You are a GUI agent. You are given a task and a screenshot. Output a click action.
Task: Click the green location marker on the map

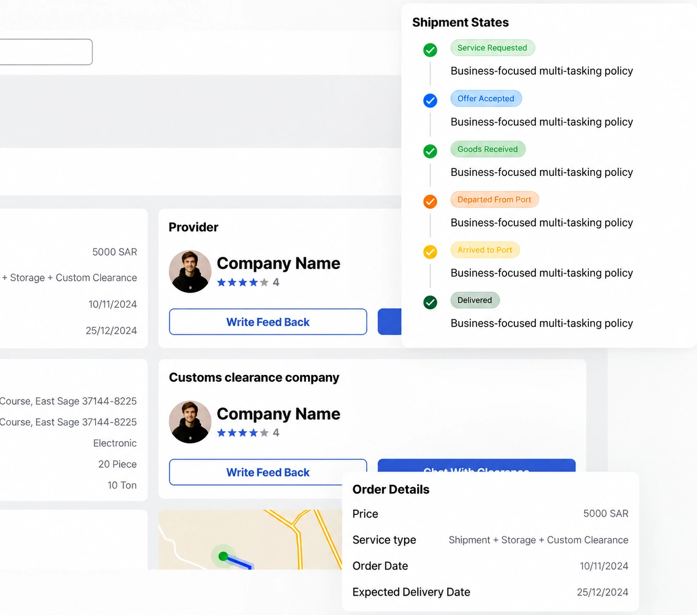223,557
